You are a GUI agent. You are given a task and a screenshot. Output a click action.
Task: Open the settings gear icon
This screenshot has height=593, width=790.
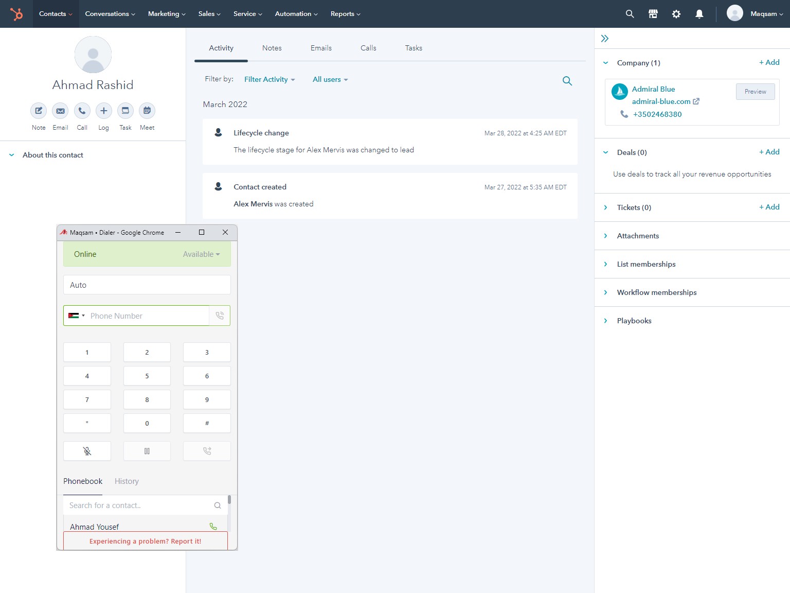[x=676, y=14]
